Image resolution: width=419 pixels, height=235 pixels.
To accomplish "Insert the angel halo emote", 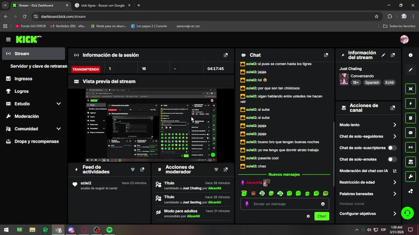I will (244, 193).
